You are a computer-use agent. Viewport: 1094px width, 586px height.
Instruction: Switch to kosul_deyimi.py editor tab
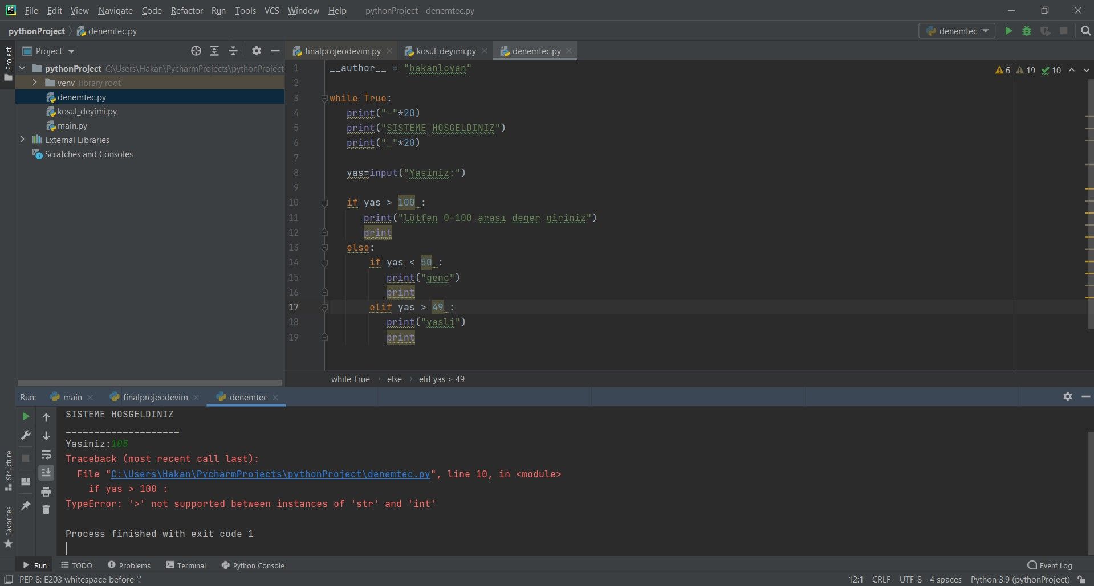445,51
